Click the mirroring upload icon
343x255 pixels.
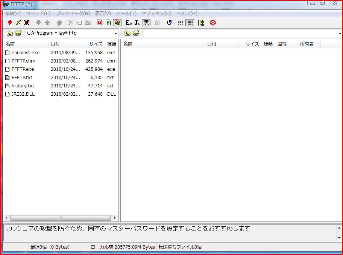click(x=59, y=23)
